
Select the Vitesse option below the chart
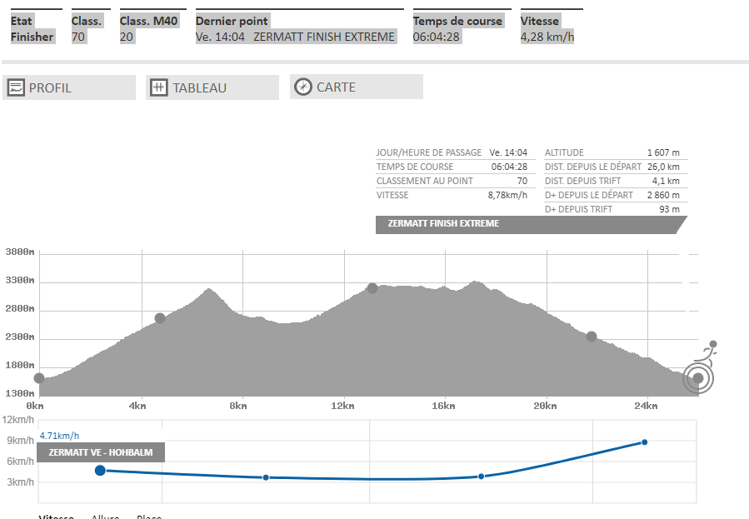pos(56,517)
